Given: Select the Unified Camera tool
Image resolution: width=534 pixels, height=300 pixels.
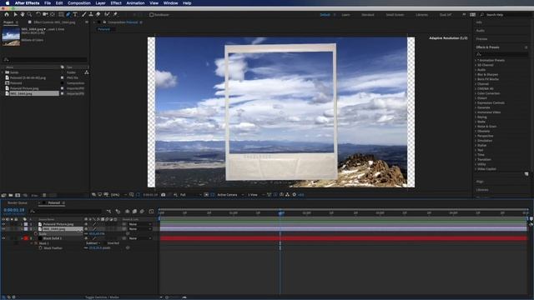Looking at the screenshot, I should (x=45, y=15).
